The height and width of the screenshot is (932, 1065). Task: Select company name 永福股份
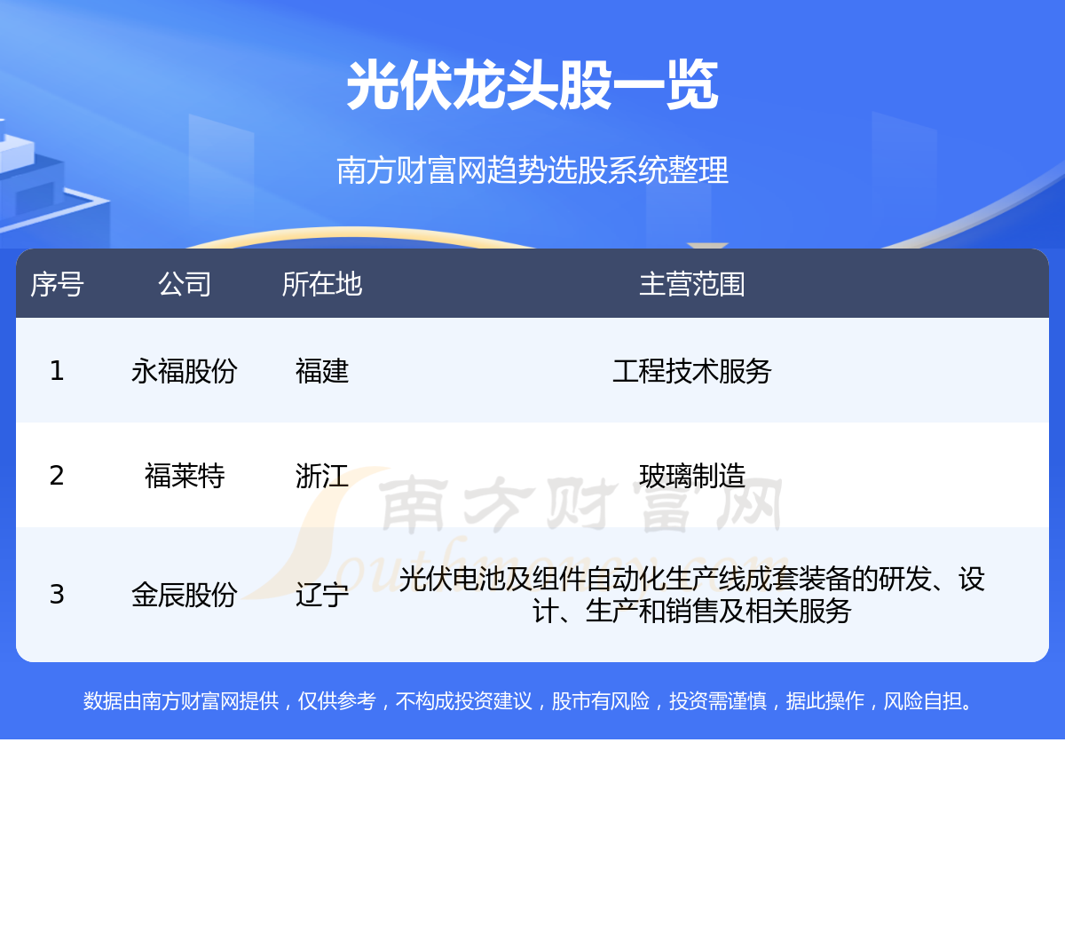185,370
